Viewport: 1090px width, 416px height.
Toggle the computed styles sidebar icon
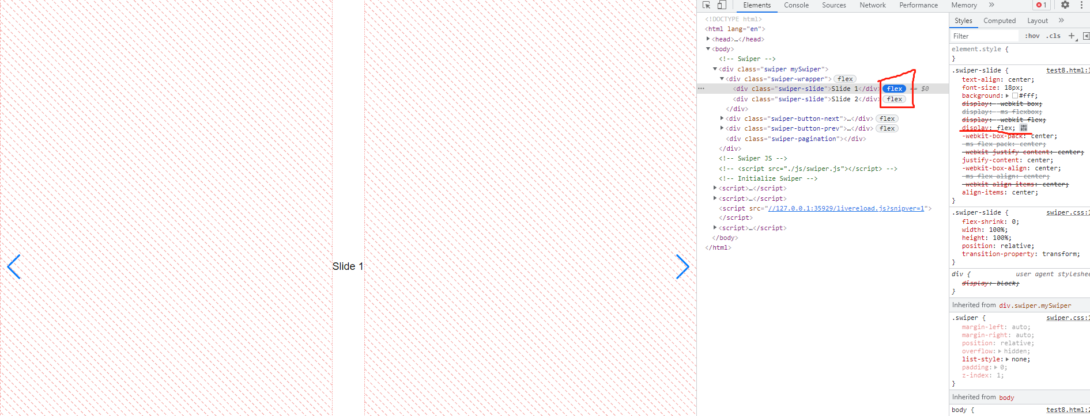tap(1086, 36)
